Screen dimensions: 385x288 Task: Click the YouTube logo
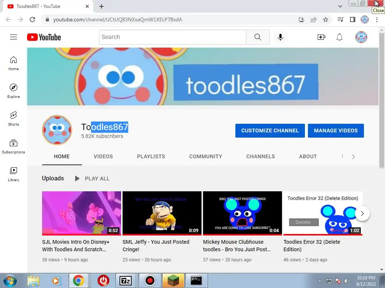[44, 37]
